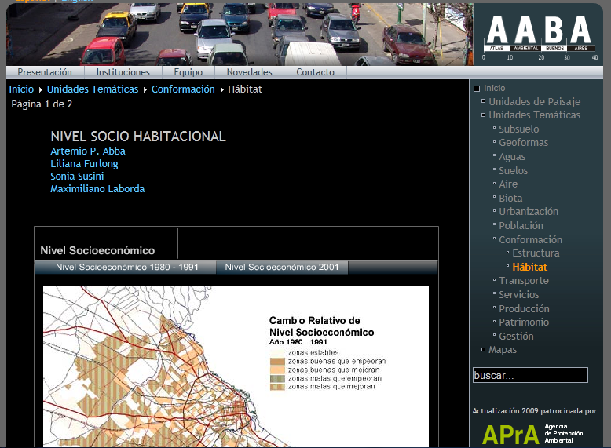Open the Gestión sidebar entry
The image size is (611, 448).
[516, 336]
